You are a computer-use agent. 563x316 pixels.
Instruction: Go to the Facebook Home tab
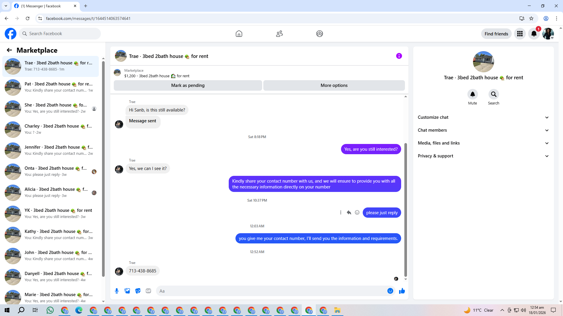tap(239, 34)
